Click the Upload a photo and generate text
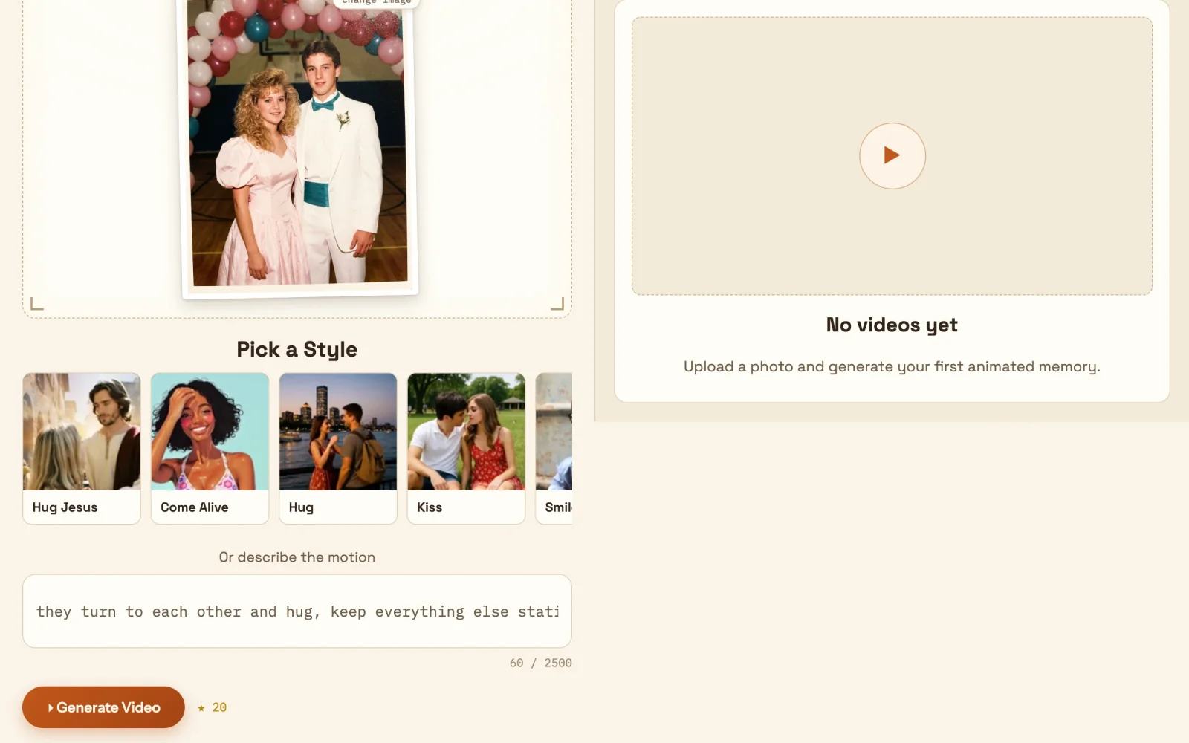The image size is (1189, 743). pyautogui.click(x=892, y=366)
